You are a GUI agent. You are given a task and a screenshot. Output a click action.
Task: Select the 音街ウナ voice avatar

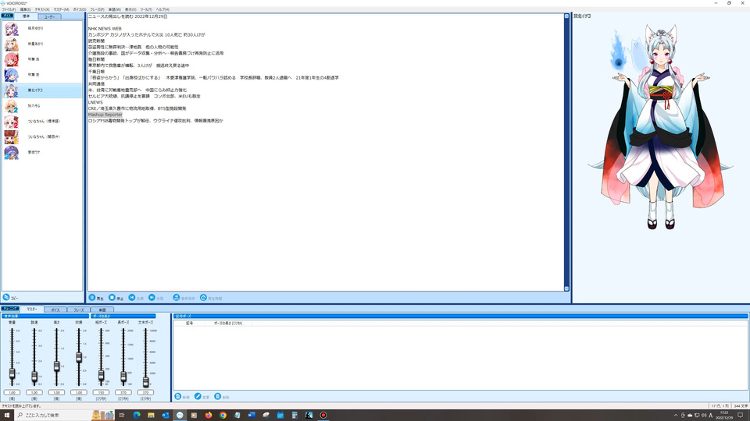(11, 152)
